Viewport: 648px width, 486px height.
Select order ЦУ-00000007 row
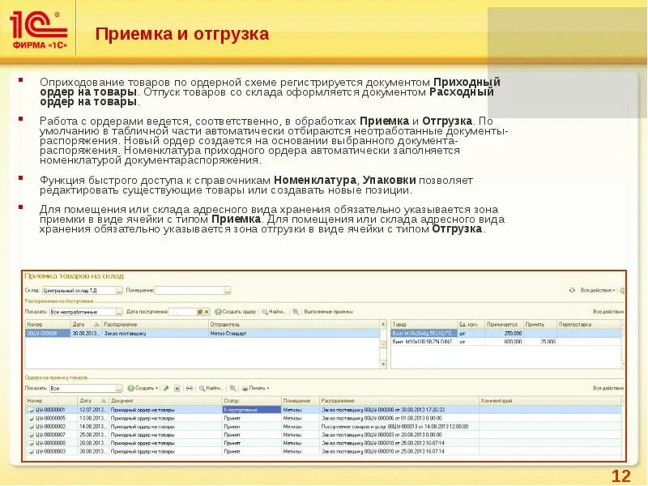coord(323,435)
